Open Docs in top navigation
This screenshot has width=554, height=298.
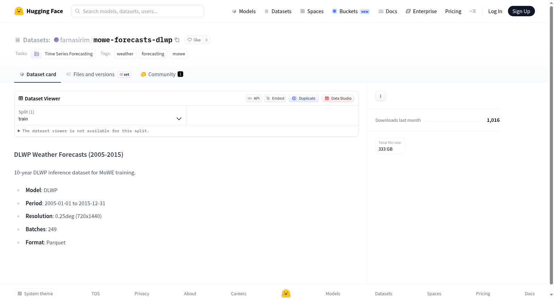[x=388, y=11]
